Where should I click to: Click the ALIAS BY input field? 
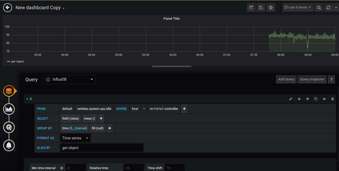pyautogui.click(x=102, y=148)
